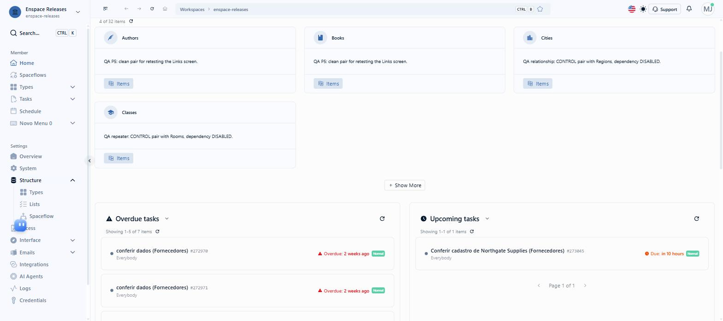Click the home icon in top bar
This screenshot has width=723, height=321.
(165, 9)
